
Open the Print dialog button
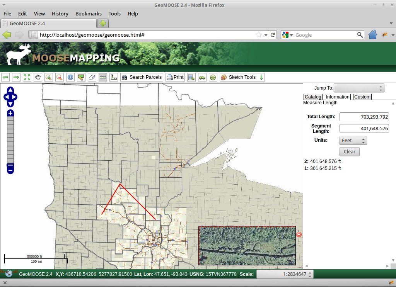175,77
